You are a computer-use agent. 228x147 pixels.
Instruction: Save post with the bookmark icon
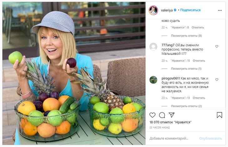pyautogui.click(x=220, y=115)
